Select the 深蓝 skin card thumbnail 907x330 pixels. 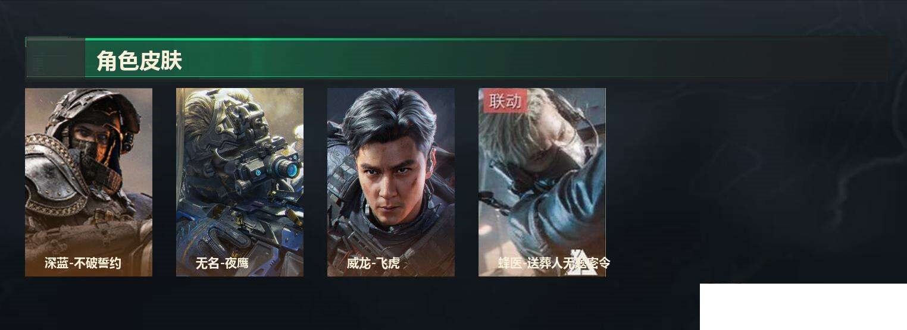(x=89, y=182)
